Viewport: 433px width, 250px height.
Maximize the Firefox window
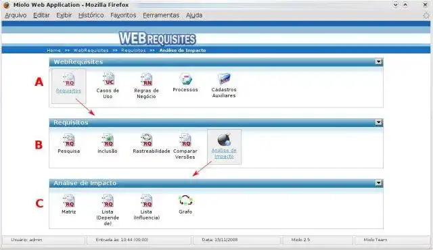click(405, 5)
